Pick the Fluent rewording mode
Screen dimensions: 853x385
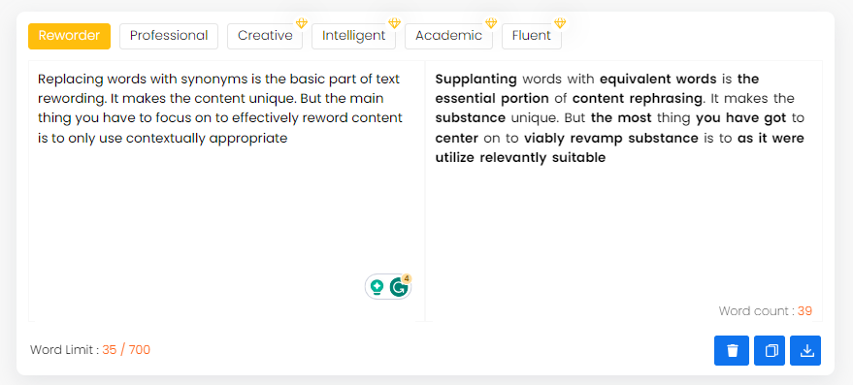click(532, 36)
